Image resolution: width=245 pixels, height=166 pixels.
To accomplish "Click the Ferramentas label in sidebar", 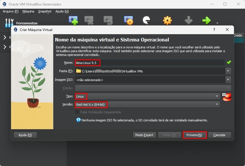I will (27, 23).
